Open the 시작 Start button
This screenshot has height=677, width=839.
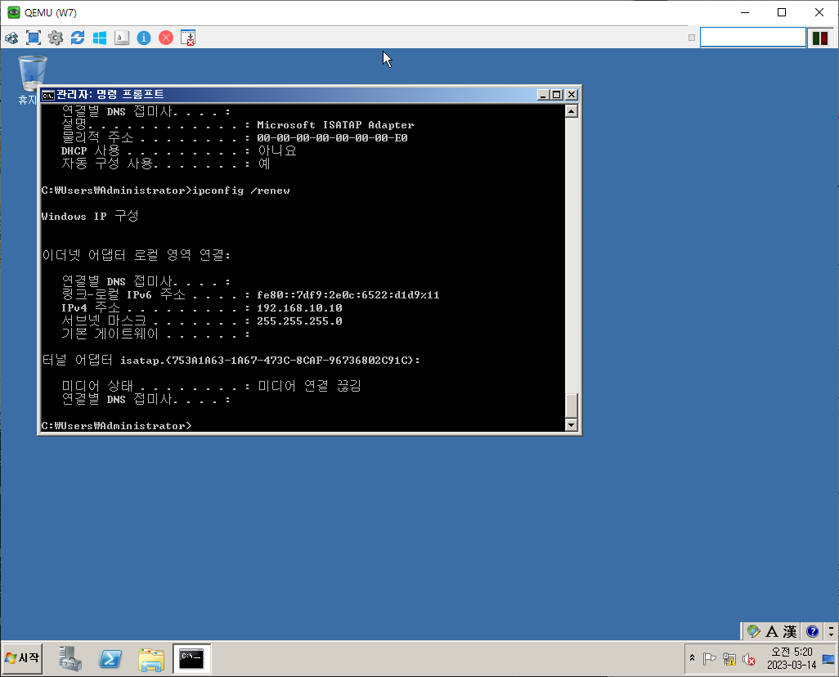tap(22, 658)
